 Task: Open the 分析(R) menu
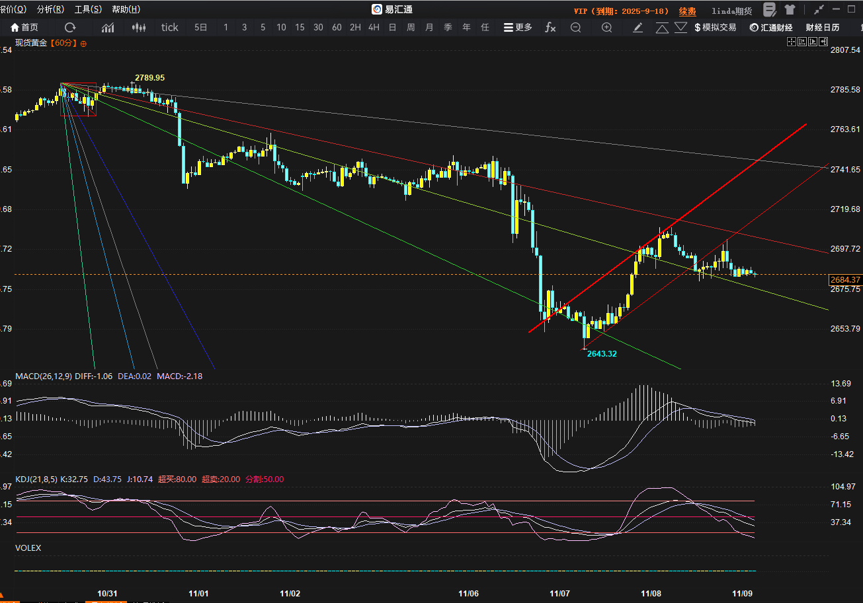pos(51,9)
